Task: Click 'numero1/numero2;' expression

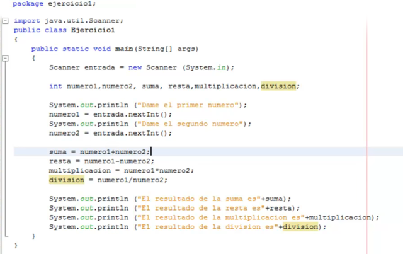Action: click(x=132, y=180)
